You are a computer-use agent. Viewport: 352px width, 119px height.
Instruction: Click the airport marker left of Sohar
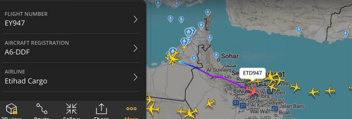point(216,55)
